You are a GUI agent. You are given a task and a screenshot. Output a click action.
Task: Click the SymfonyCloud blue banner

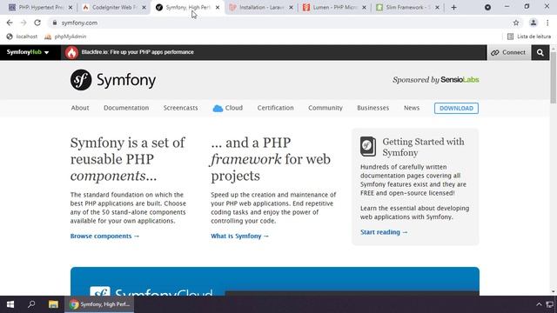pyautogui.click(x=275, y=281)
